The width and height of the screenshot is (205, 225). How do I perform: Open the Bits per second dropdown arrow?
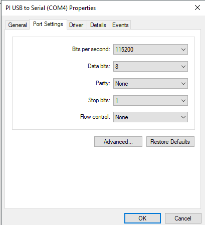[183, 50]
